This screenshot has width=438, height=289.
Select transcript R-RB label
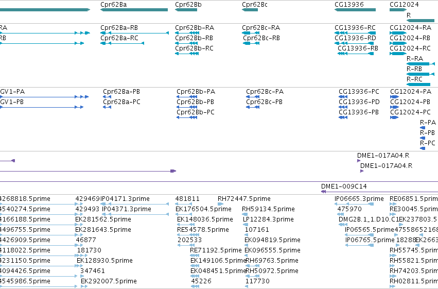[x=414, y=69]
